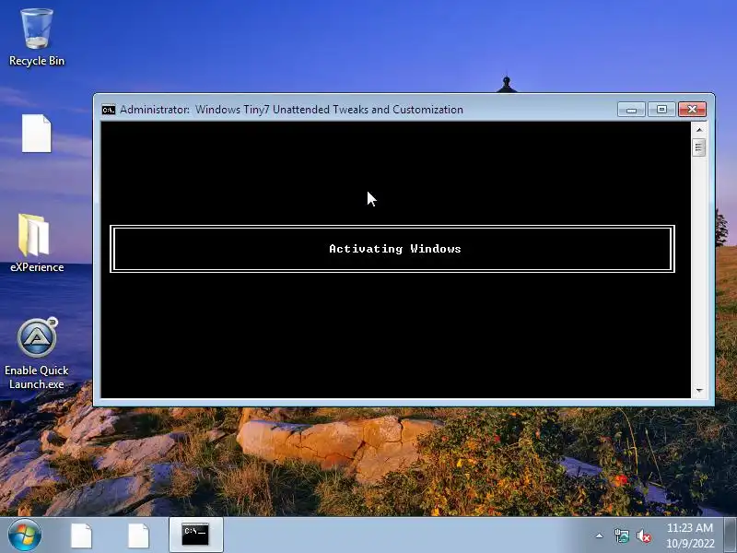Open the console window's system menu icon
This screenshot has width=737, height=553.
pyautogui.click(x=109, y=110)
